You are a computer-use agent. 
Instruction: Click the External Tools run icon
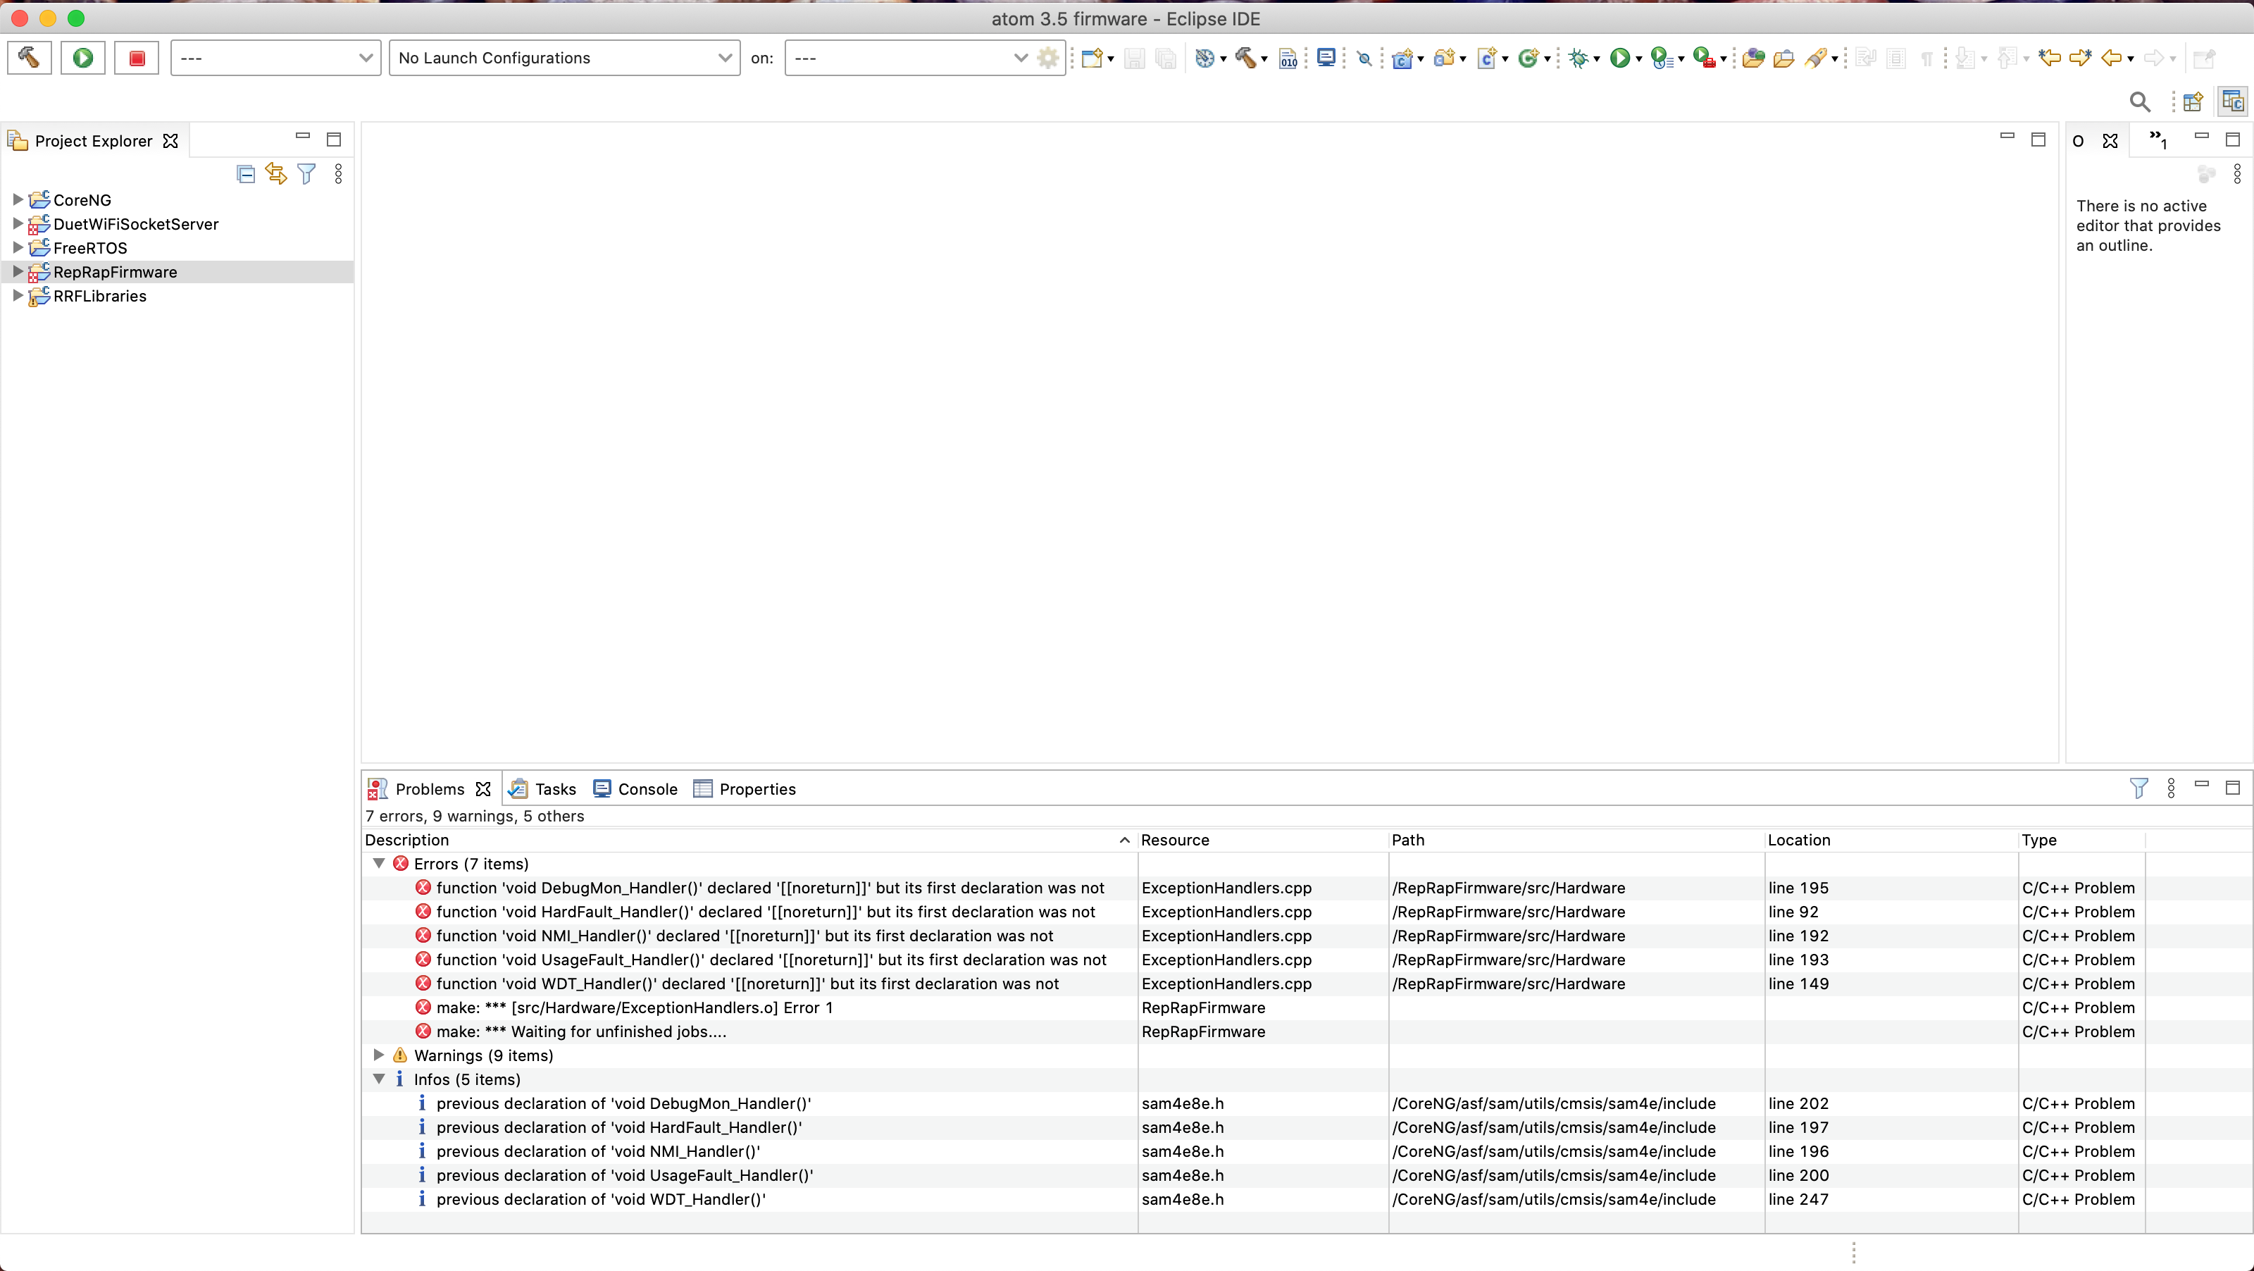(1704, 58)
